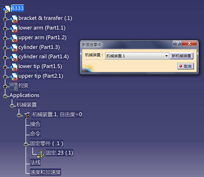Click the lower arm part icon
Screen dimensions: 204x177
point(14,29)
